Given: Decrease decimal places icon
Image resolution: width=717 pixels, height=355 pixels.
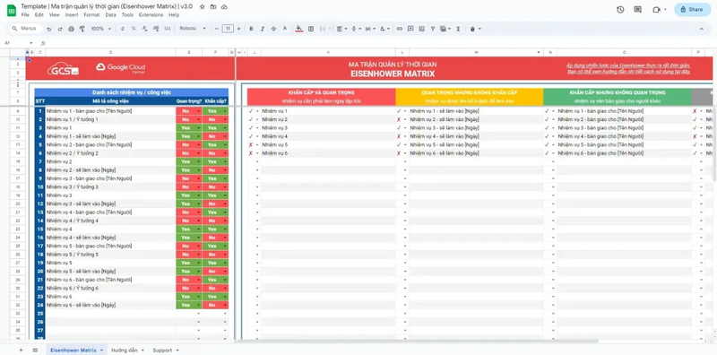Looking at the screenshot, I should tap(145, 29).
